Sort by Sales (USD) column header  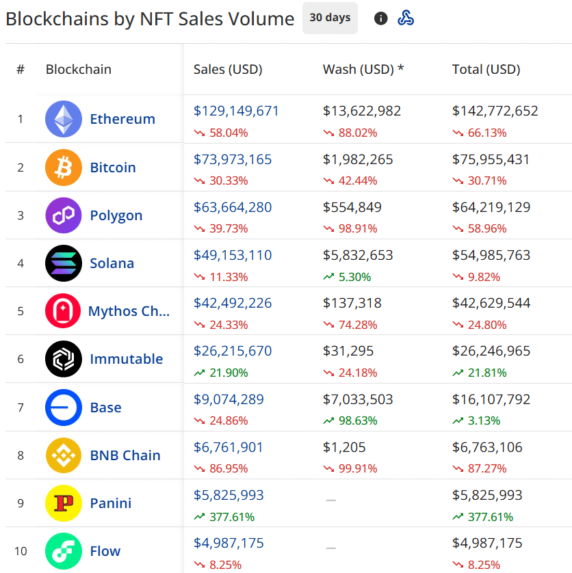[x=228, y=69]
